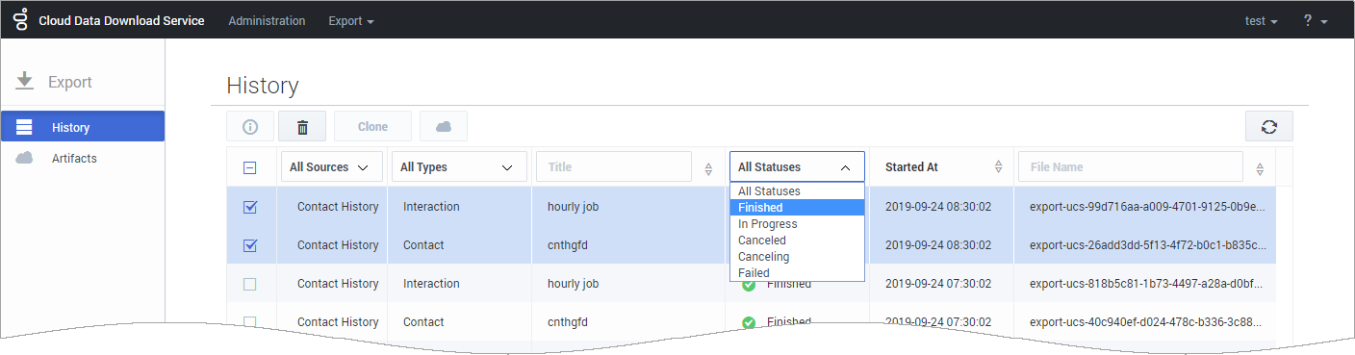This screenshot has height=355, width=1355.
Task: Go to Artifacts in the sidebar
Action: (74, 158)
